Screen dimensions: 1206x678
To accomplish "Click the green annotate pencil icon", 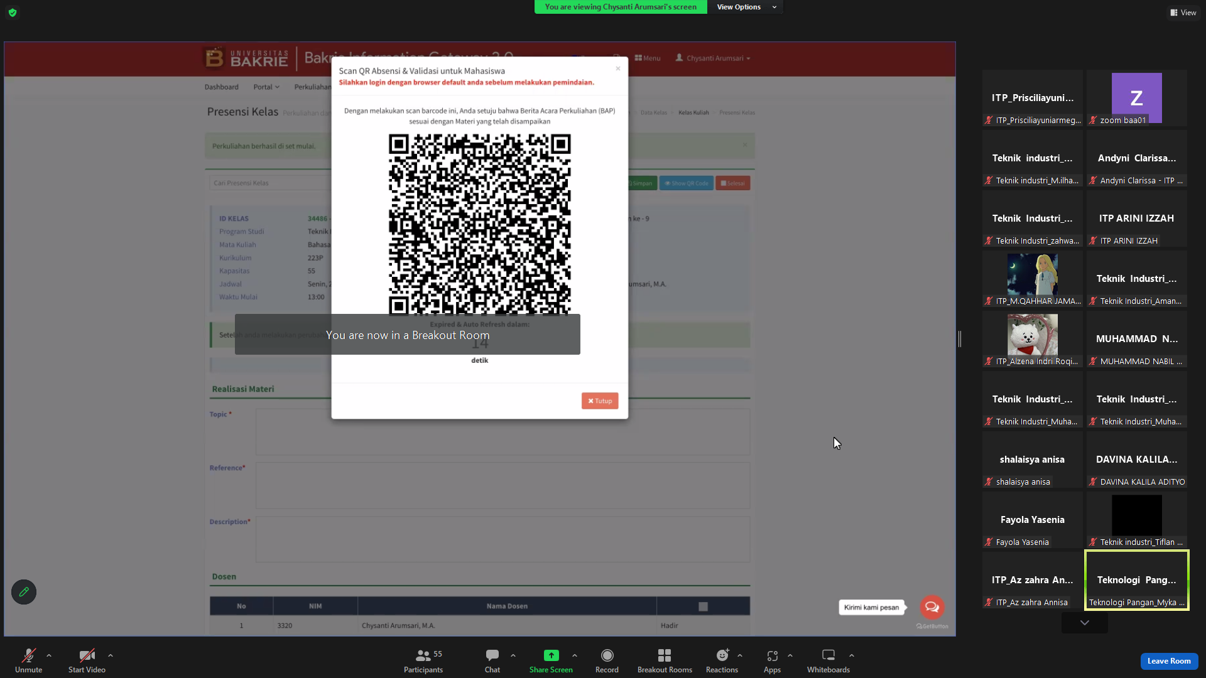I will point(24,592).
